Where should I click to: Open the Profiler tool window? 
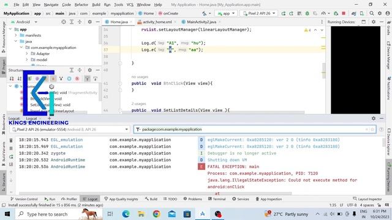[x=69, y=199]
